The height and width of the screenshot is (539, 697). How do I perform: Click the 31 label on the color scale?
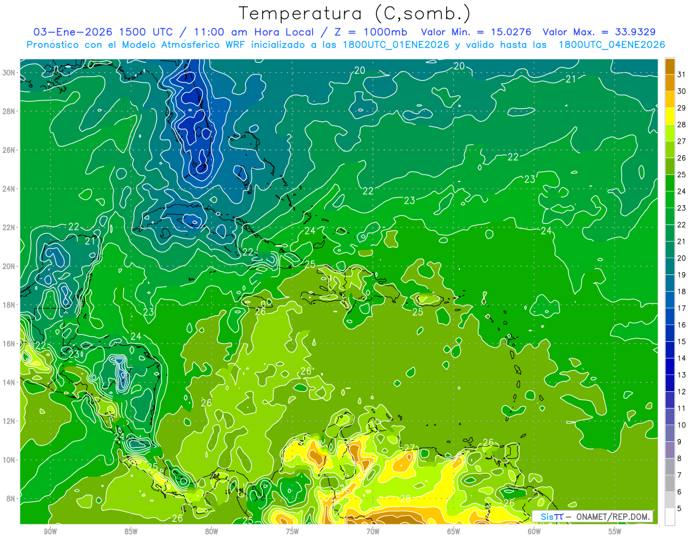(x=682, y=74)
